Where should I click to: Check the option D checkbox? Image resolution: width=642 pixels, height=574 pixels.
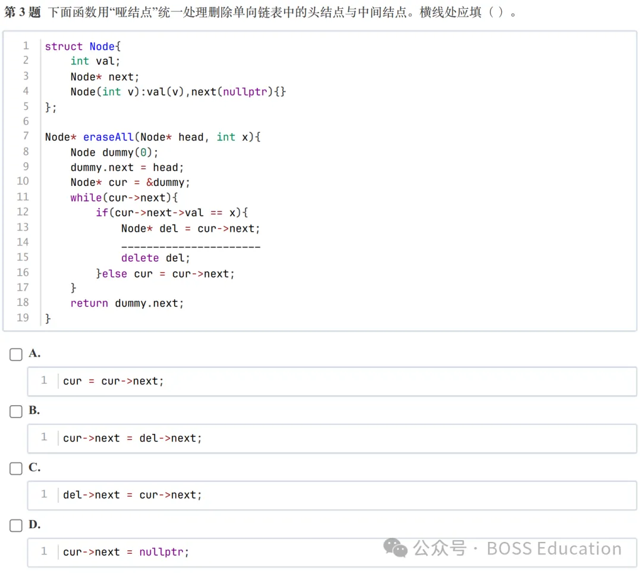[16, 525]
